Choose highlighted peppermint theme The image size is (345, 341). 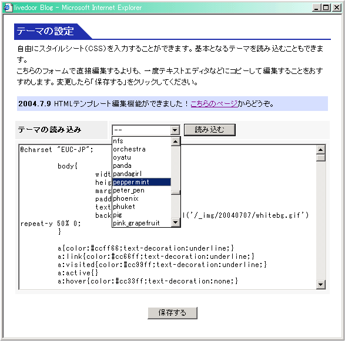142,182
